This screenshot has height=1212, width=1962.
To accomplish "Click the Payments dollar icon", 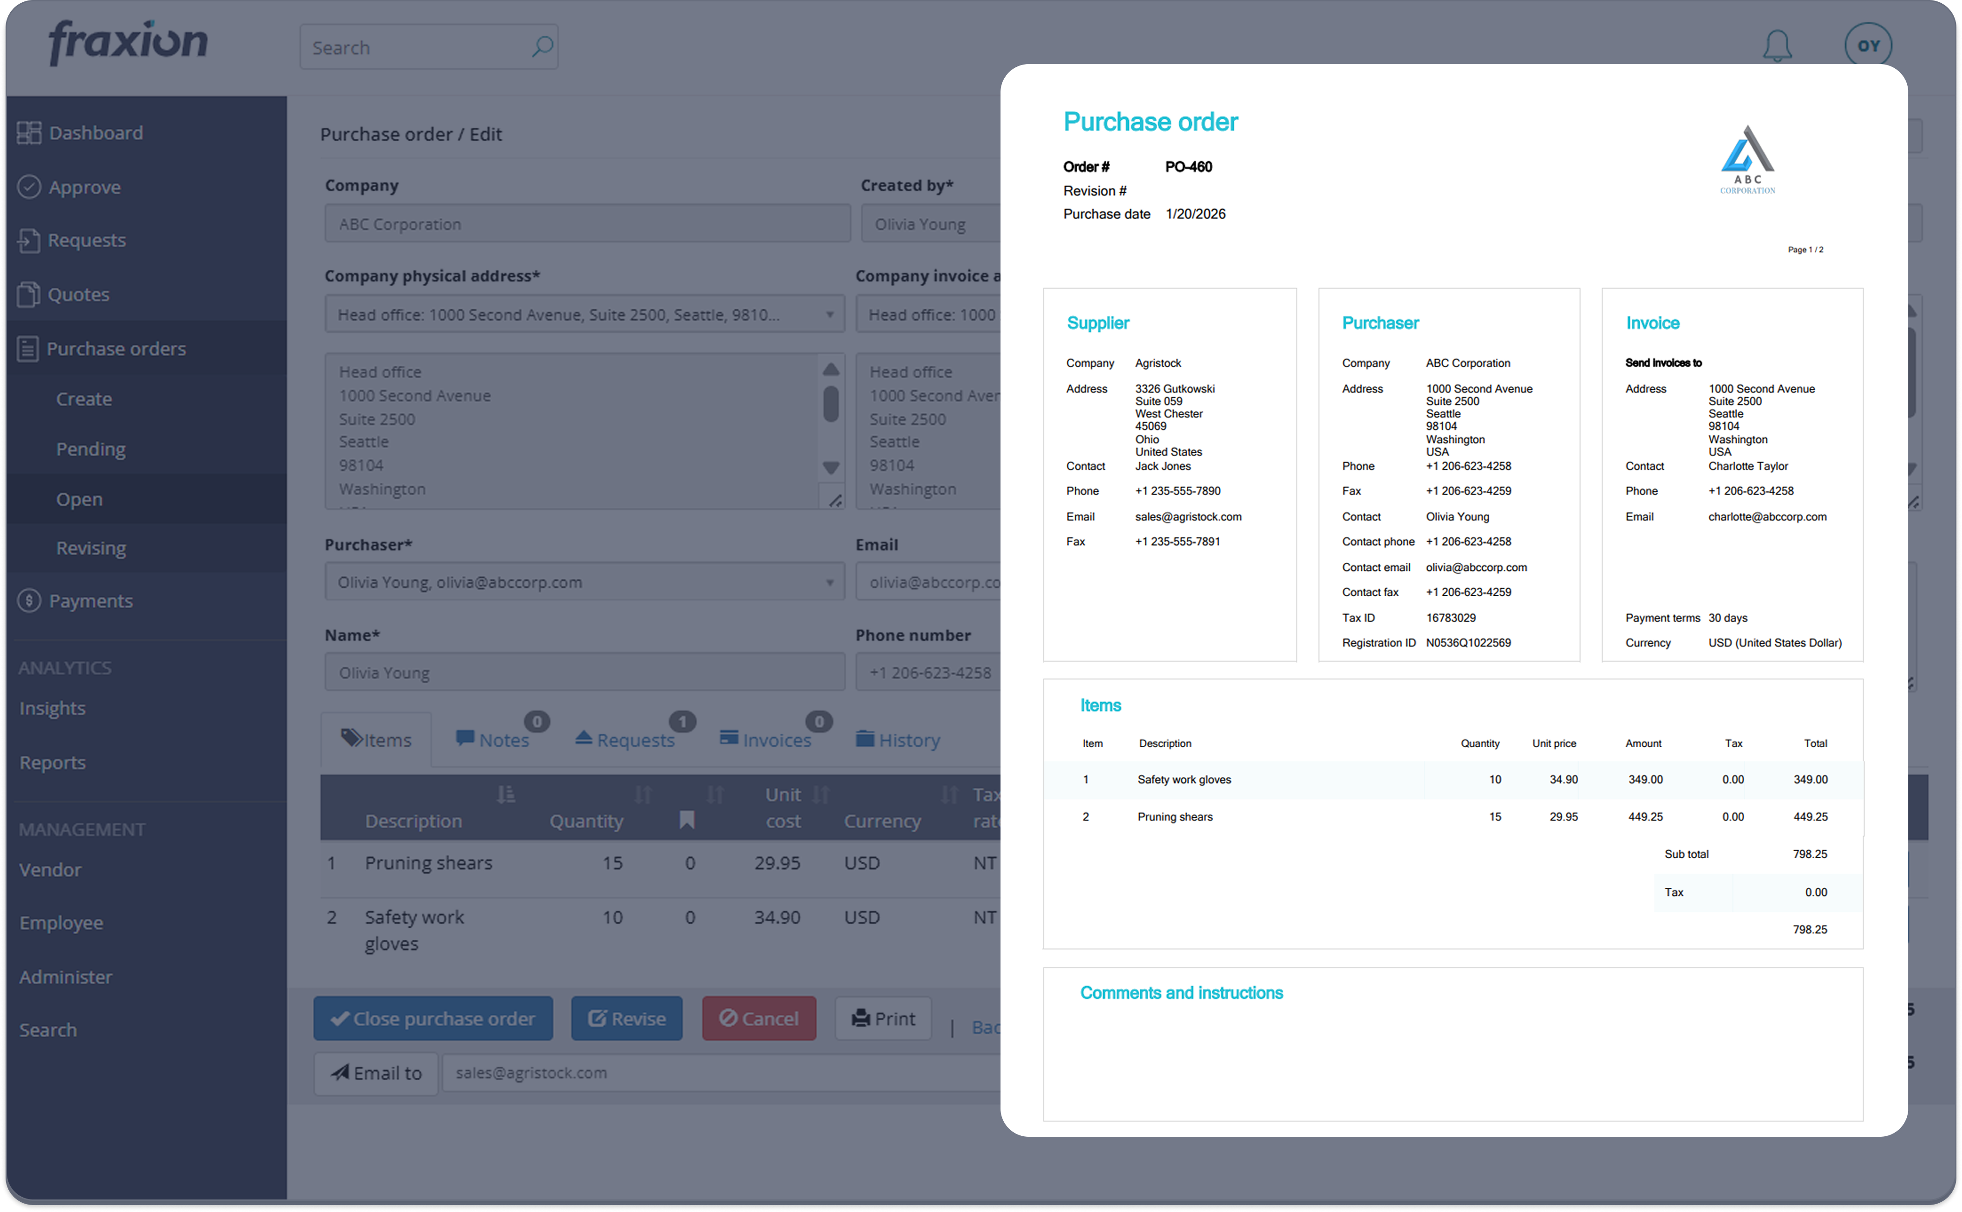I will 29,600.
